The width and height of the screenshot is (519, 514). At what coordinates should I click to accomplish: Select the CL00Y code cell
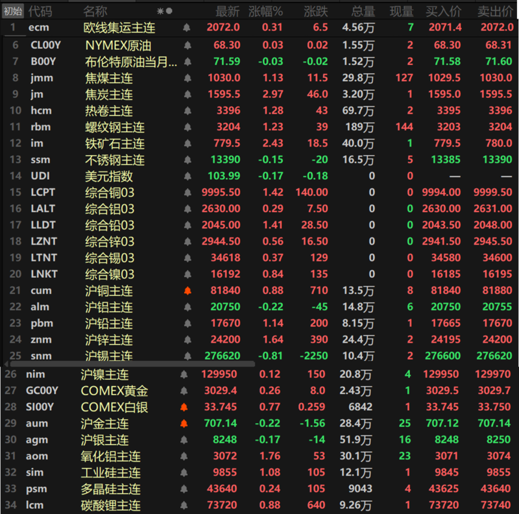click(45, 45)
